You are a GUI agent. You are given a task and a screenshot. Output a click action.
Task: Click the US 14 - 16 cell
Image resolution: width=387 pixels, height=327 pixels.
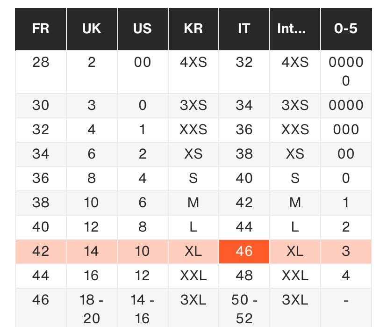point(143,308)
